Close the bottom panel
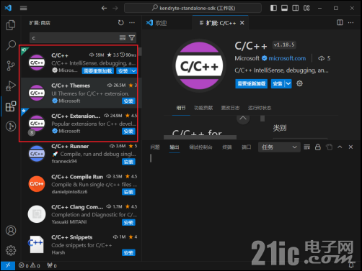Viewport: 362px width, 271px height. click(x=350, y=147)
